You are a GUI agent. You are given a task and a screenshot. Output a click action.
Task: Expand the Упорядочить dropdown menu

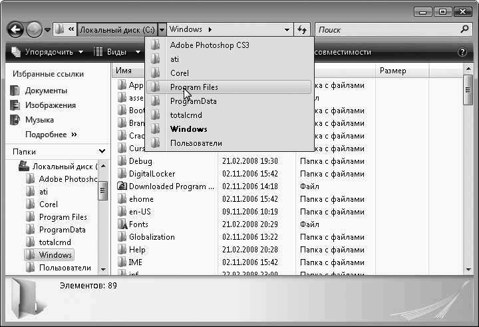[x=47, y=52]
